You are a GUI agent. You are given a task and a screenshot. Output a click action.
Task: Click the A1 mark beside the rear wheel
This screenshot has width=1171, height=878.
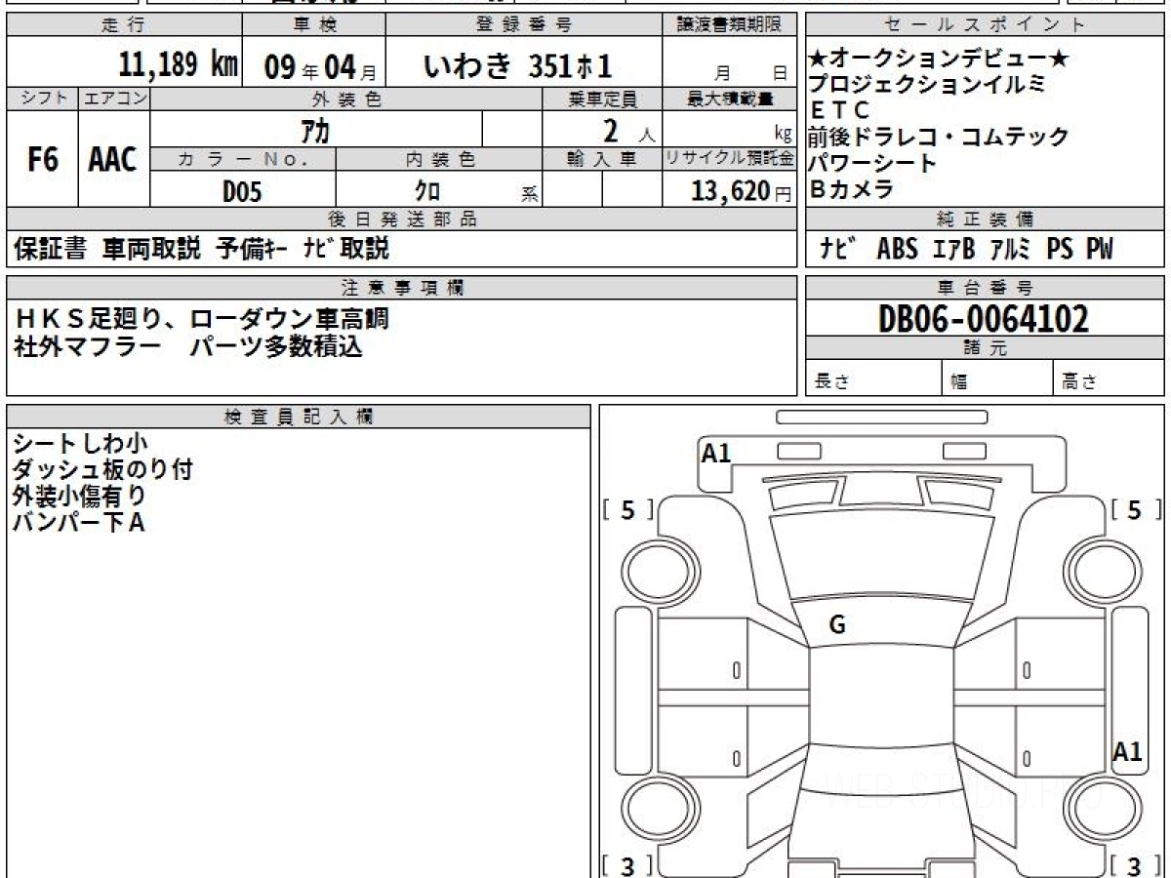1127,751
